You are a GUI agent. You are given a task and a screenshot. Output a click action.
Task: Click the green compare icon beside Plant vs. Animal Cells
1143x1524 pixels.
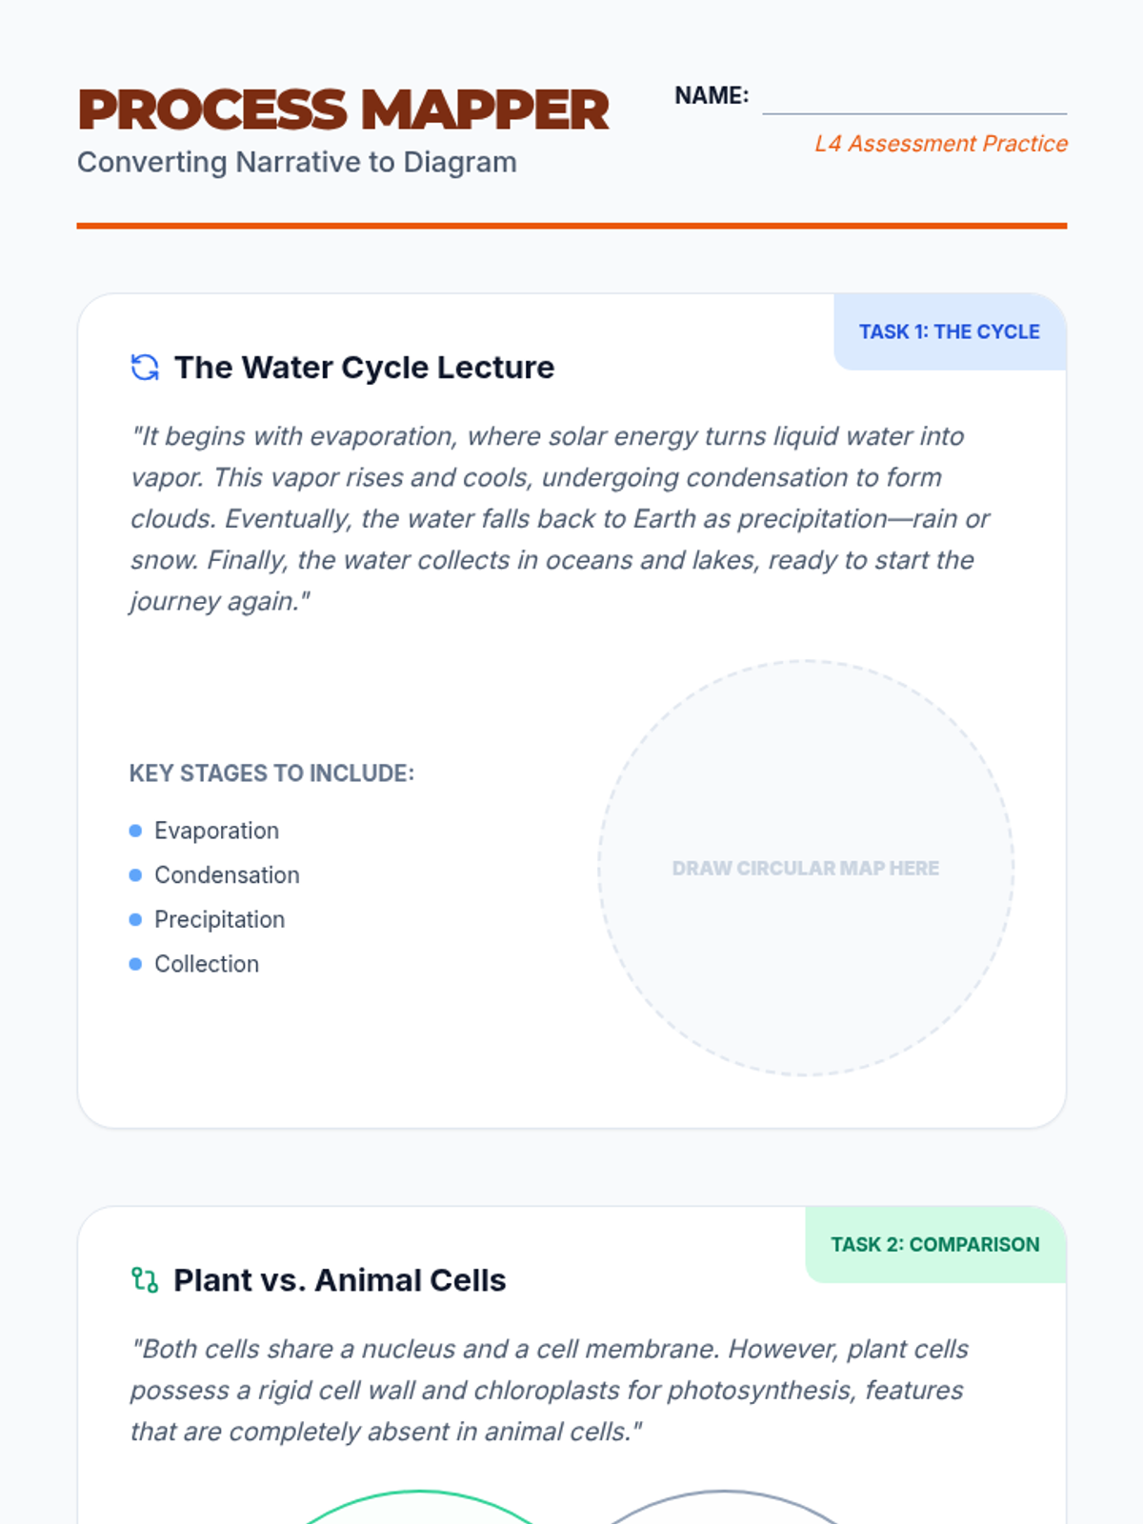pyautogui.click(x=144, y=1280)
